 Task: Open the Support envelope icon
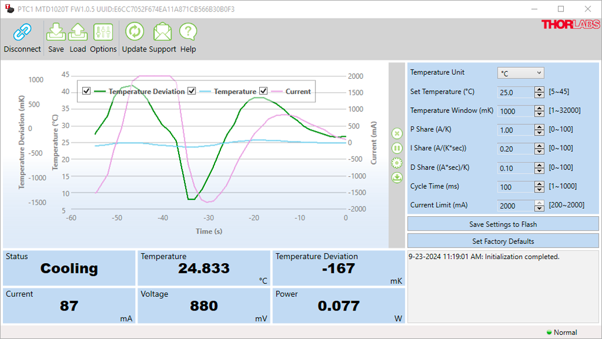tap(162, 32)
